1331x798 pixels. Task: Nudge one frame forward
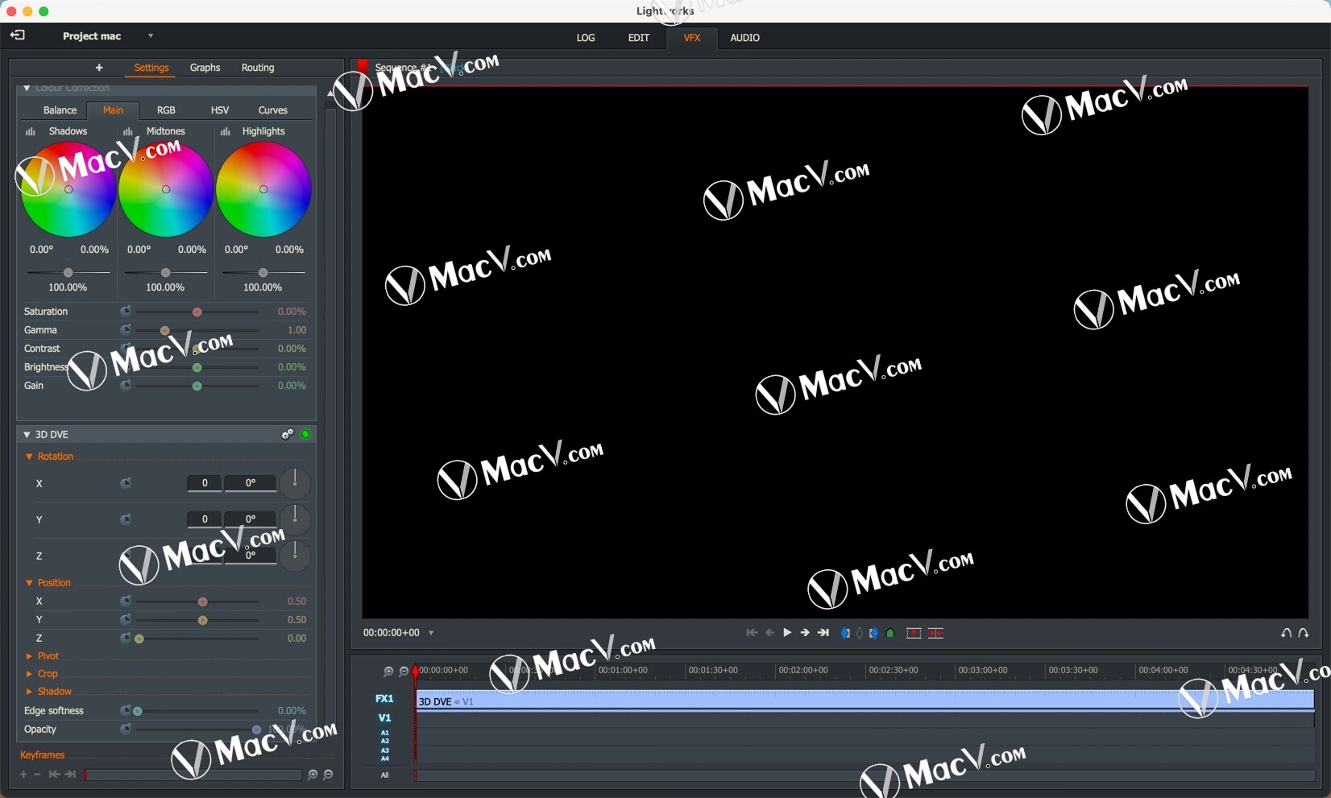pyautogui.click(x=805, y=633)
